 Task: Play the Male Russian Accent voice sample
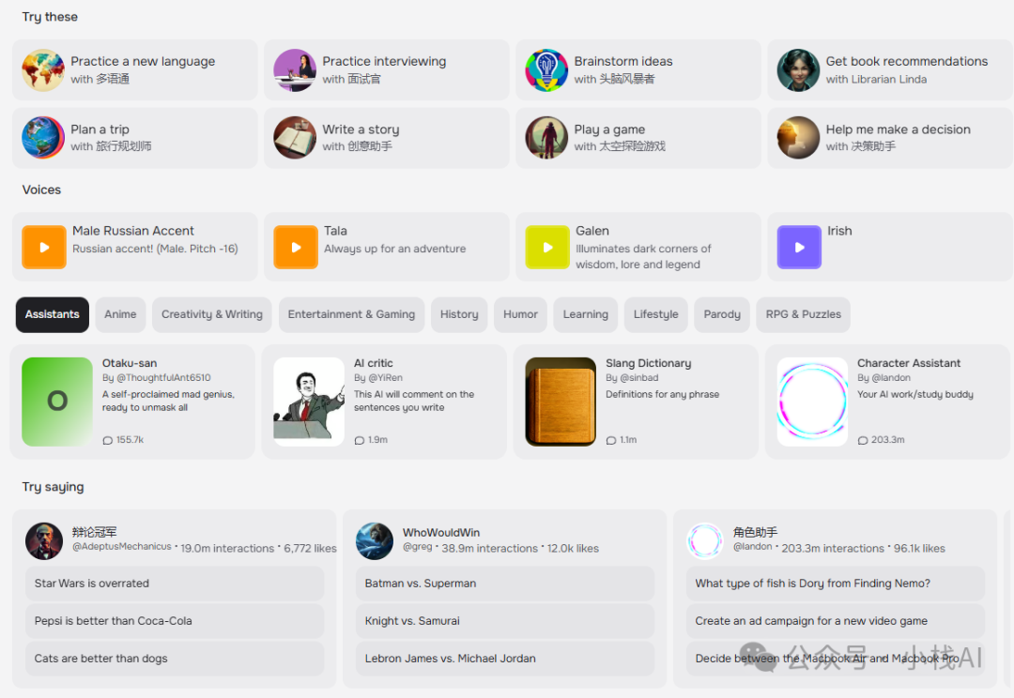(44, 247)
